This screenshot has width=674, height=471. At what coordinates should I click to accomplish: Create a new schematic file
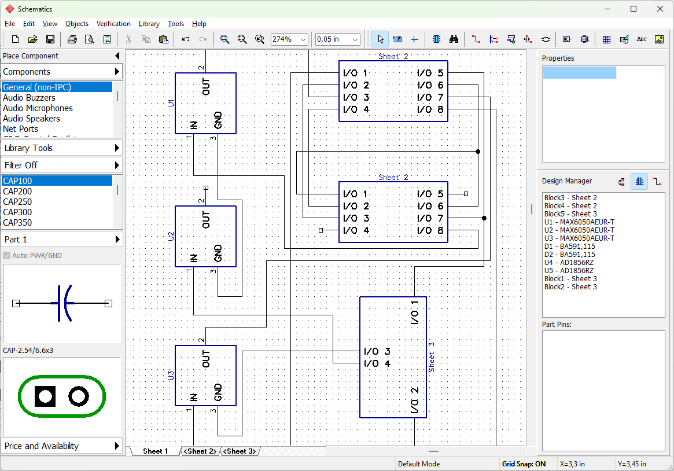pyautogui.click(x=15, y=39)
